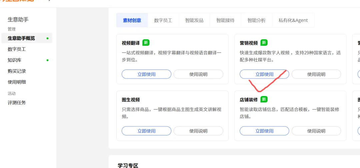Open 使用说明 for 图生视频

[x=198, y=131]
